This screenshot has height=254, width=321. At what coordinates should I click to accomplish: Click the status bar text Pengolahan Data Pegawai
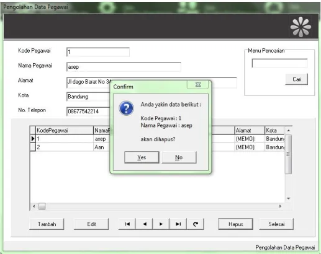285,247
